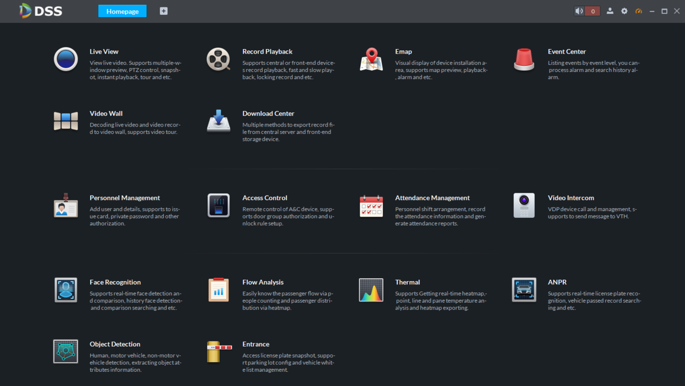Open the Live View module icon
This screenshot has height=386, width=685.
(66, 59)
